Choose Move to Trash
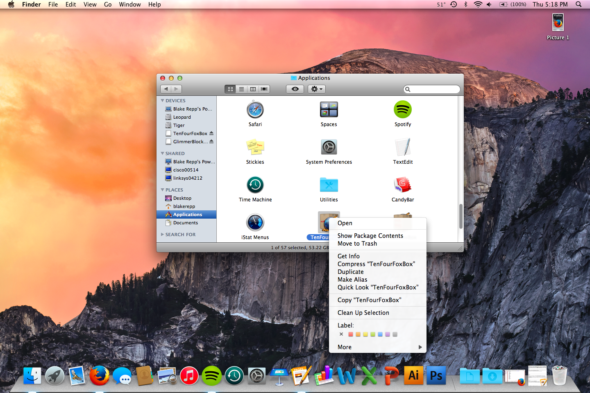590x393 pixels. pyautogui.click(x=378, y=244)
